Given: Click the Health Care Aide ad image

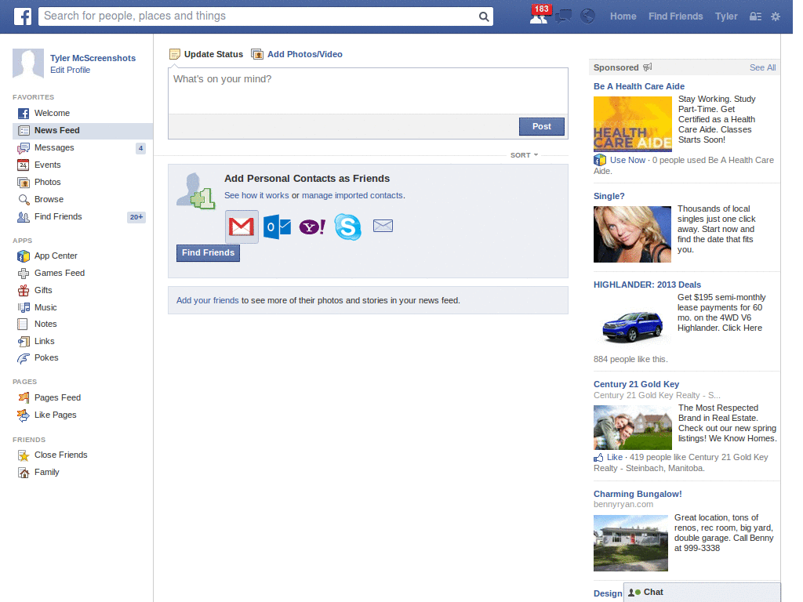Looking at the screenshot, I should (633, 124).
